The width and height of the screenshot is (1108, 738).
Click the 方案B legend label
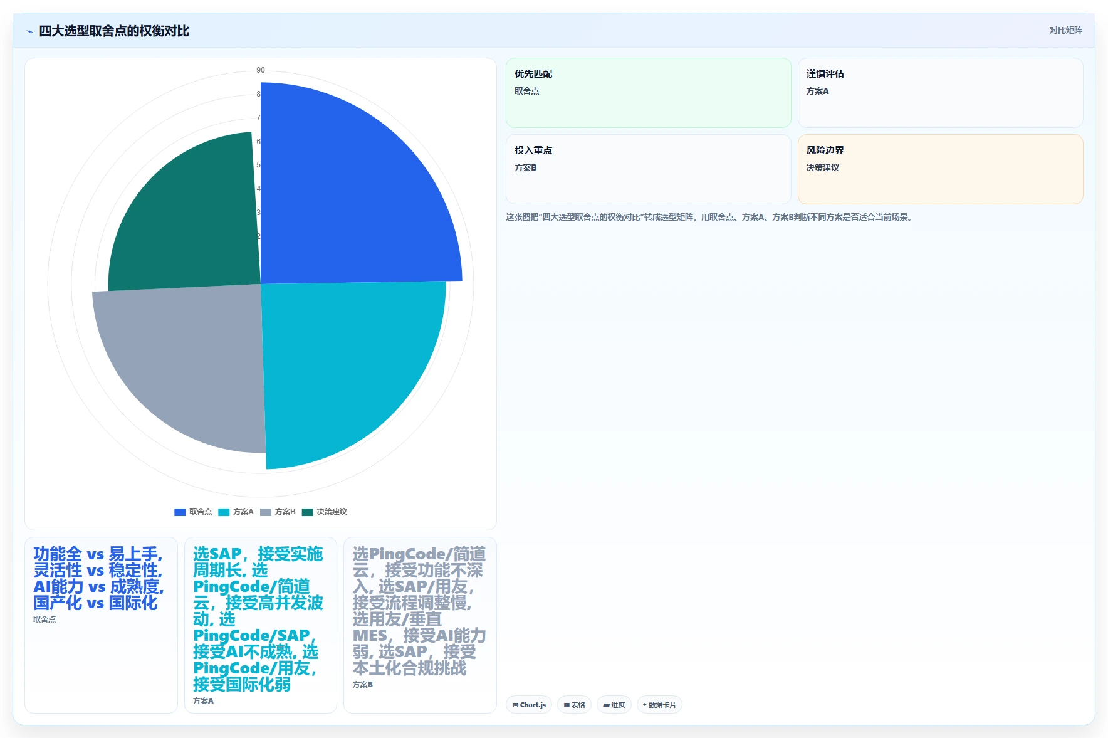pyautogui.click(x=285, y=512)
